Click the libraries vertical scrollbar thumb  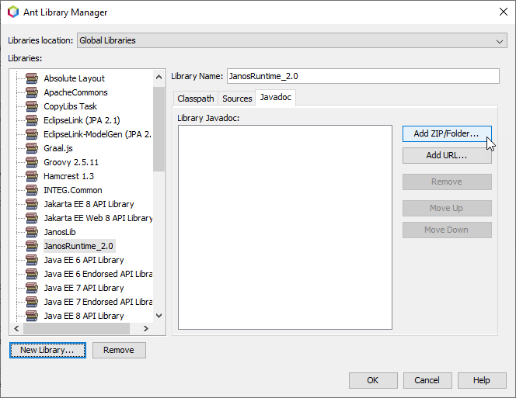[x=159, y=129]
